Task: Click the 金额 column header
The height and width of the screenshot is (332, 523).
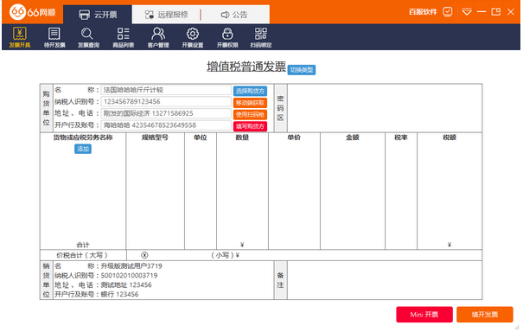Action: tap(353, 137)
